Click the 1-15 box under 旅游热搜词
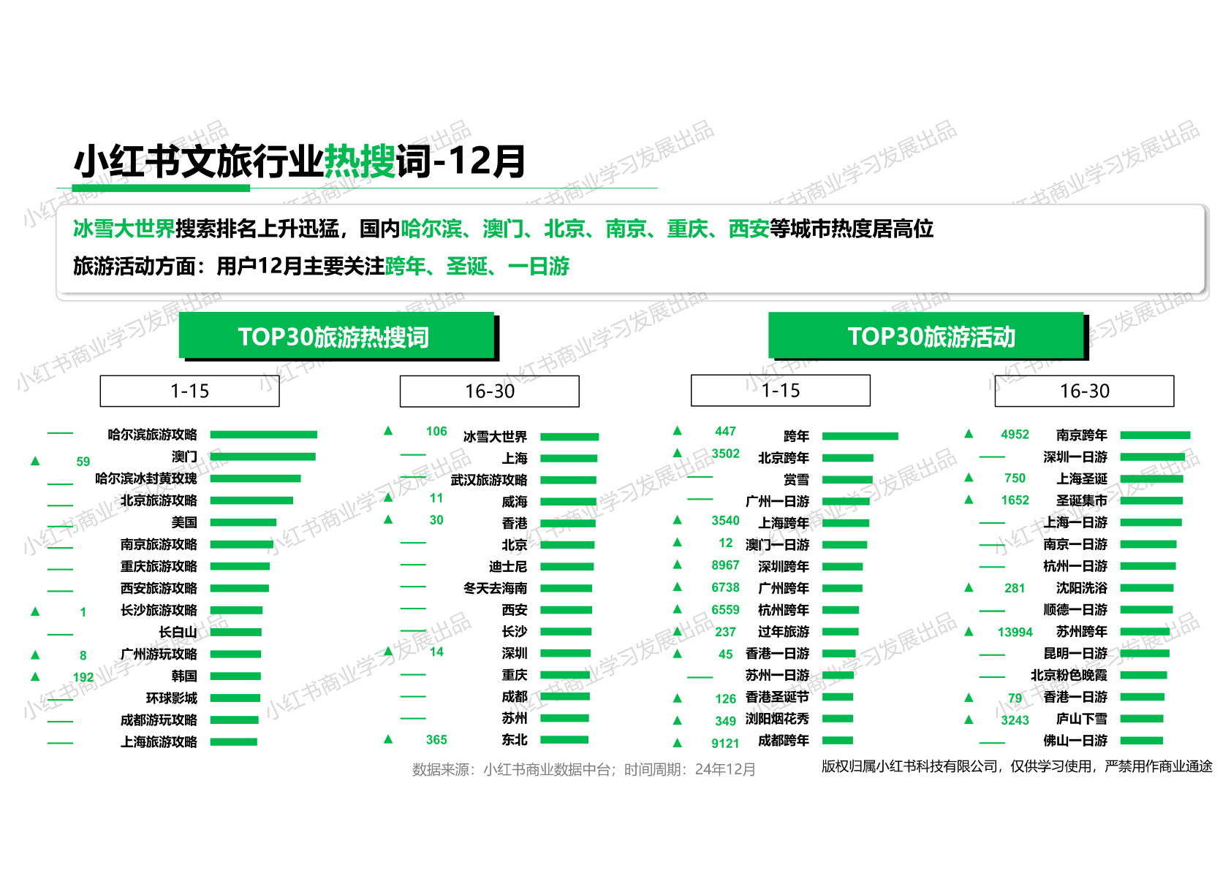1231x870 pixels. point(189,391)
